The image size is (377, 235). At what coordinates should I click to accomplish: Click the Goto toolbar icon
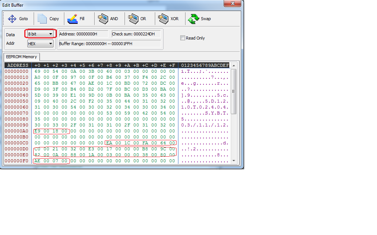click(x=12, y=19)
